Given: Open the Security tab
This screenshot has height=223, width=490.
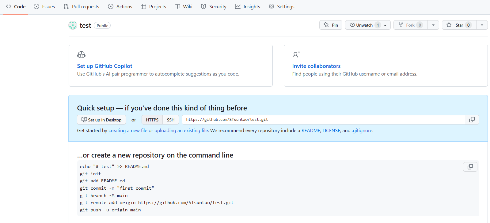Looking at the screenshot, I should pos(214,6).
